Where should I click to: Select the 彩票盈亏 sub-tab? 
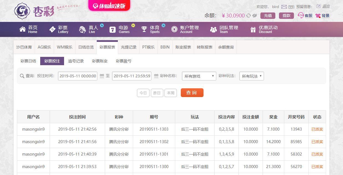click(124, 61)
